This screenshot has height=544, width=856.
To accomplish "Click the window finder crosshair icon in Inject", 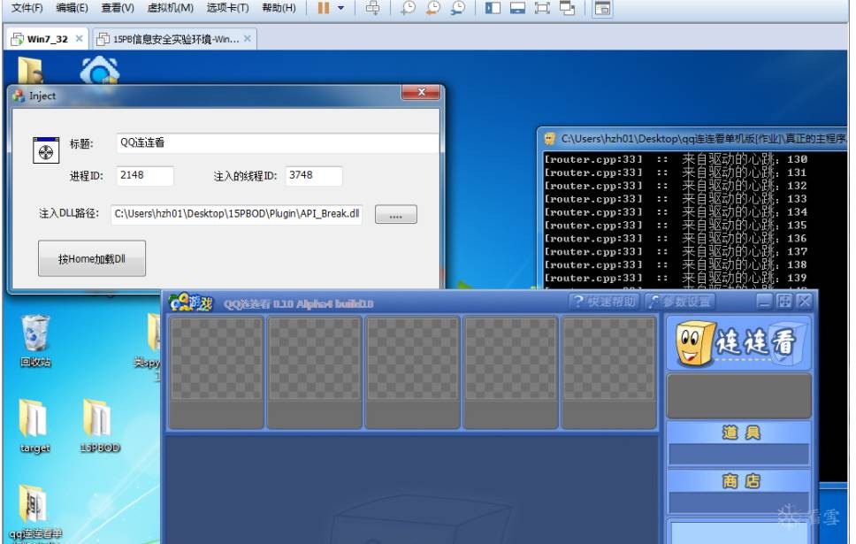I will click(x=46, y=150).
